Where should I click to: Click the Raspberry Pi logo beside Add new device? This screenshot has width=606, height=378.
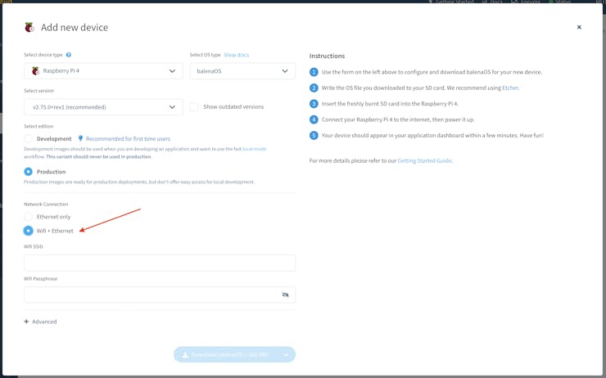click(29, 28)
